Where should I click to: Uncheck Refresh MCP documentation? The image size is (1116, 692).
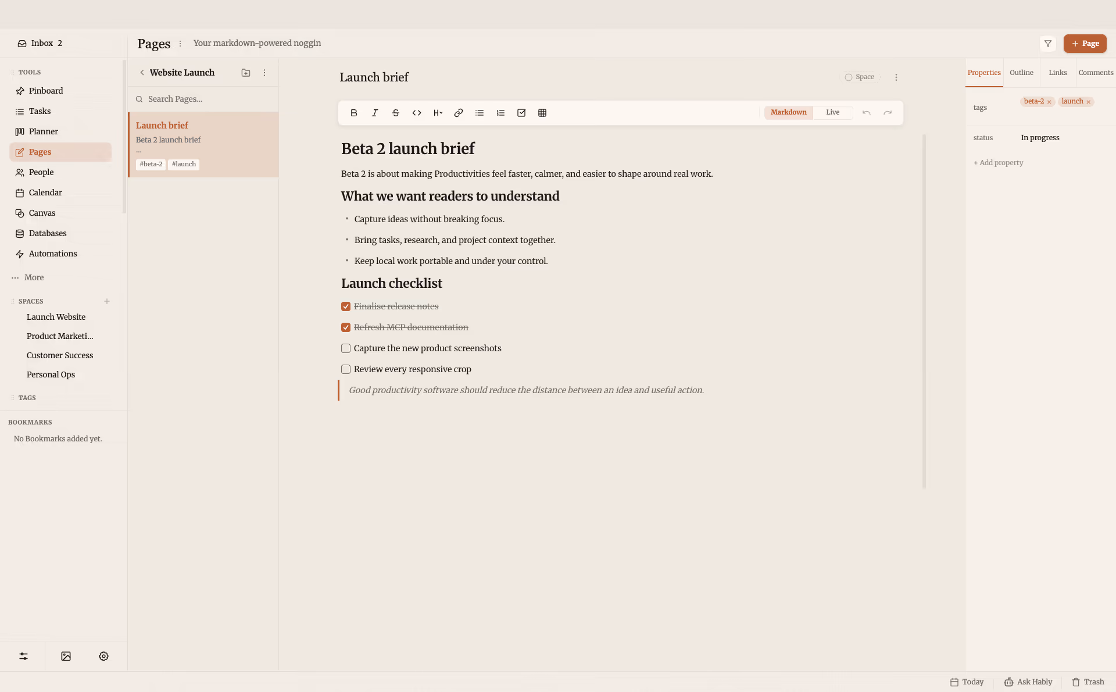346,327
